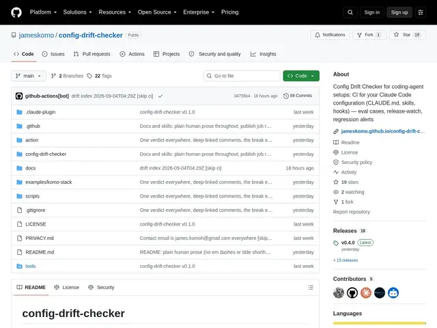
Task: Click the GitHub octocat contributor avatar
Action: [352, 293]
